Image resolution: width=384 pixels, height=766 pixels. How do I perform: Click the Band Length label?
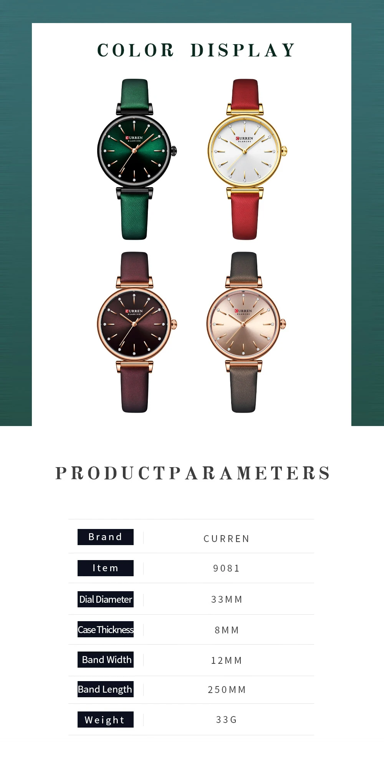(x=106, y=689)
